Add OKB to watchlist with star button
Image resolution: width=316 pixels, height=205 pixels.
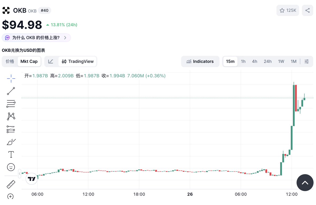tap(288, 11)
